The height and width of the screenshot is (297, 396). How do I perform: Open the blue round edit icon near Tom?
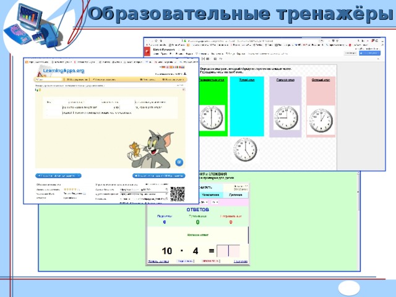tap(179, 162)
